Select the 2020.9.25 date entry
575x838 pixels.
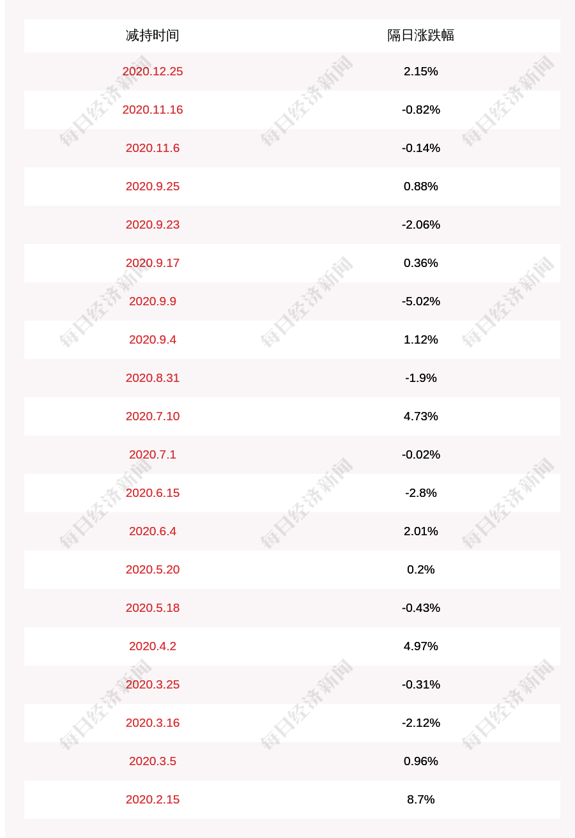153,186
